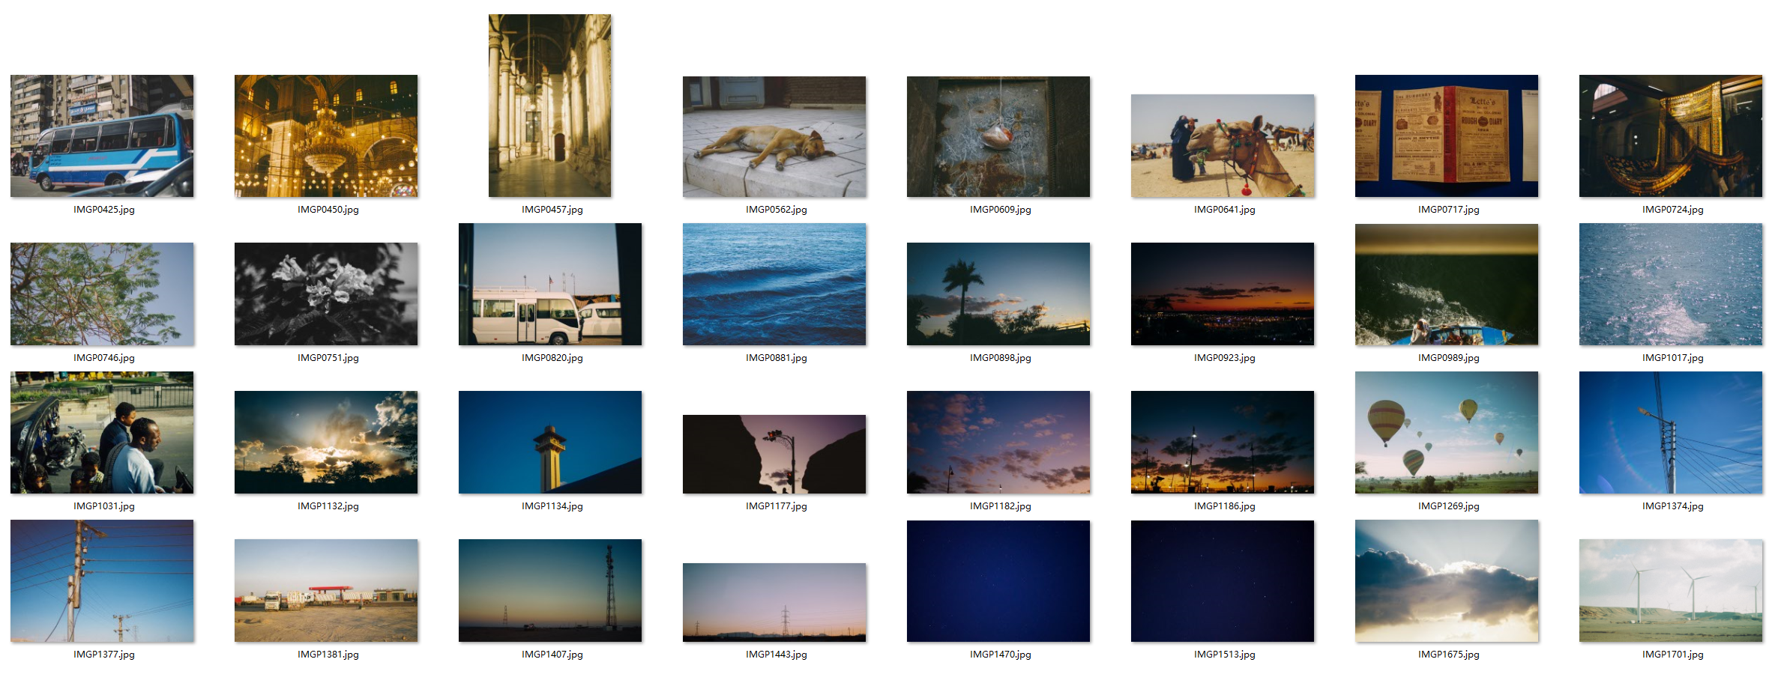
Task: Click the IMGP0898.jpg file name
Action: click(1001, 358)
